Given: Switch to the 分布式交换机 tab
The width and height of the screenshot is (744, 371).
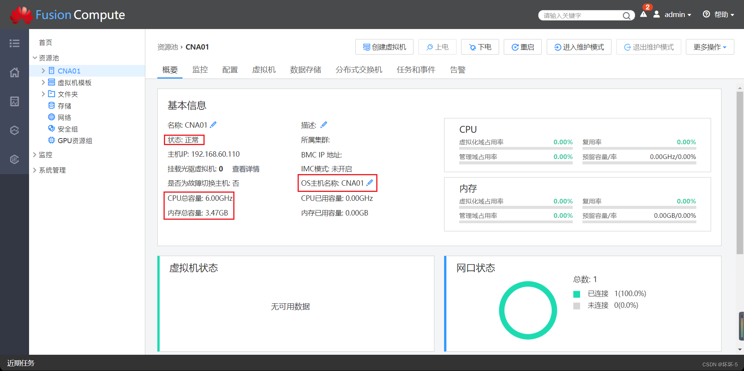Looking at the screenshot, I should (x=359, y=70).
